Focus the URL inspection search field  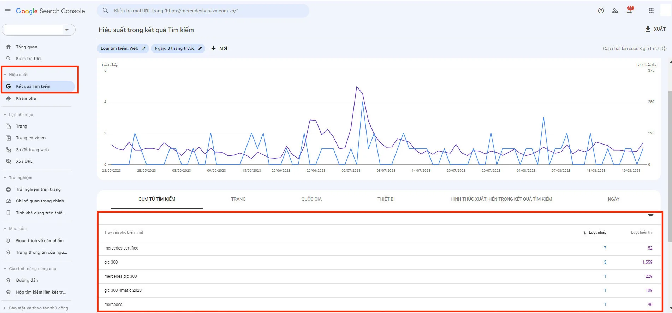coord(203,11)
